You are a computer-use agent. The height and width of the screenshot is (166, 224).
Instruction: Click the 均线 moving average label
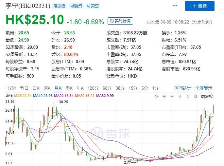pos(9,96)
